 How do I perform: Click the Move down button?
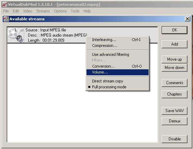pyautogui.click(x=174, y=68)
